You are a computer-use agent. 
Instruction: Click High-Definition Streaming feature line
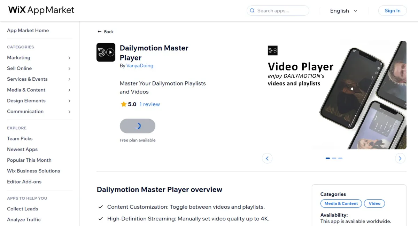[x=188, y=219]
